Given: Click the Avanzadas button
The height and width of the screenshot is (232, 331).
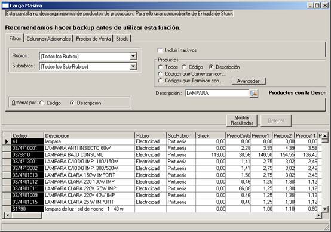Looking at the screenshot, I should 249,81.
